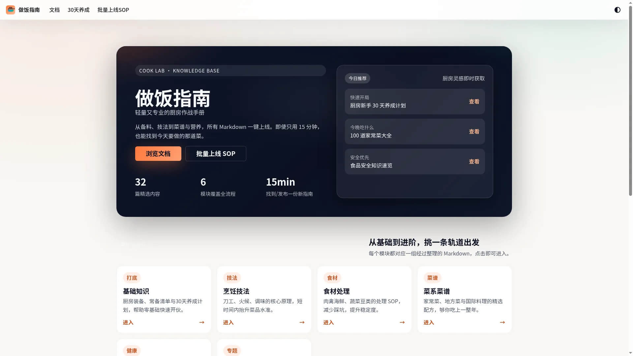
Task: Click the arrow icon on 菜系菜谱 card
Action: click(502, 322)
